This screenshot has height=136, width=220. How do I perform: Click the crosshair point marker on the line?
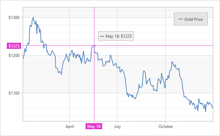pyautogui.click(x=94, y=46)
